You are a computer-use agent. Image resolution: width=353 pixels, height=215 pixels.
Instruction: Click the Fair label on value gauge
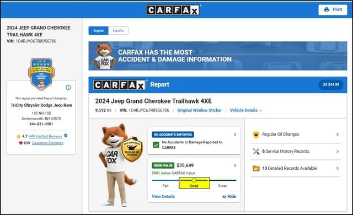point(165,186)
